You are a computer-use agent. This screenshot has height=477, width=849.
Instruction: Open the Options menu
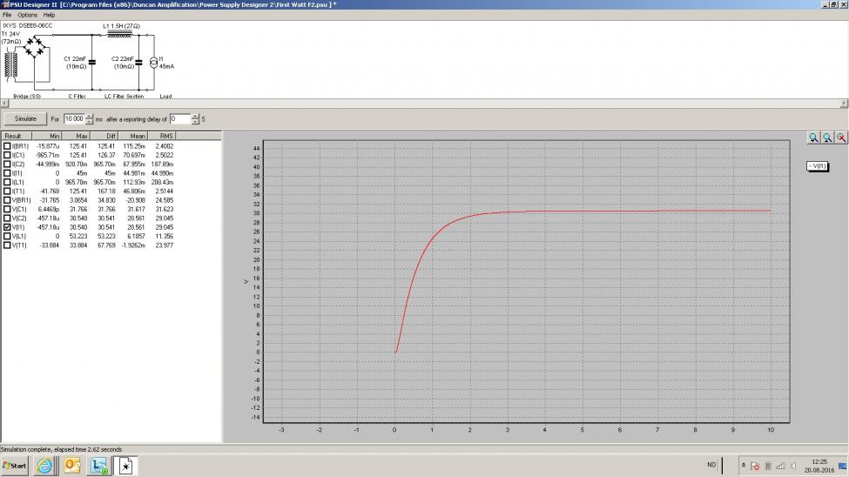[27, 15]
